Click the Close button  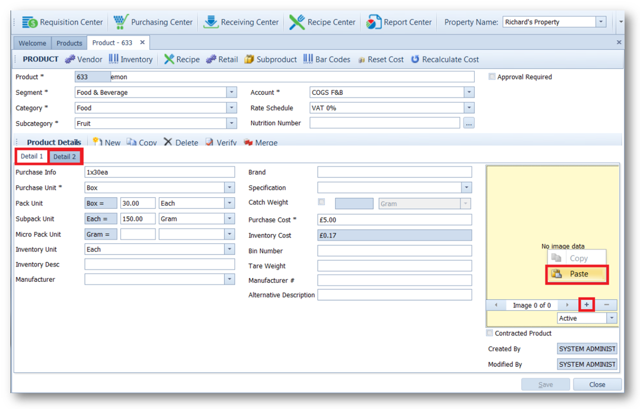coord(597,384)
